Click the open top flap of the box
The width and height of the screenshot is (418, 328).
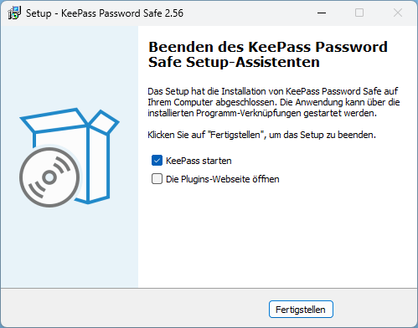point(54,120)
